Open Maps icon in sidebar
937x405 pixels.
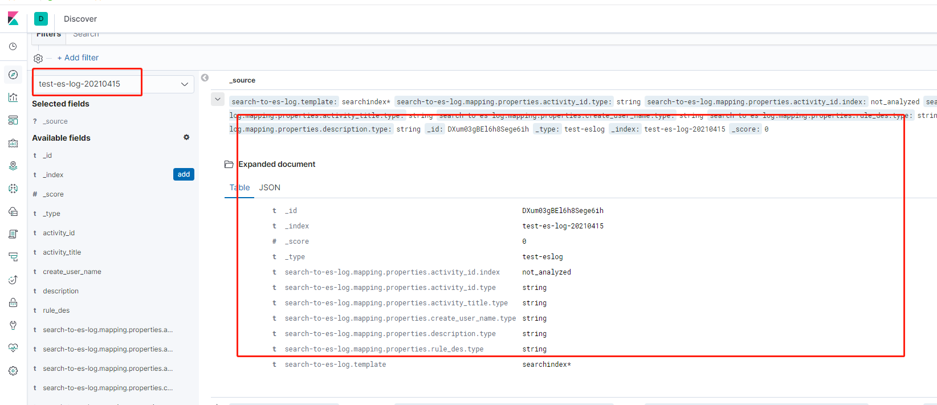pos(13,166)
